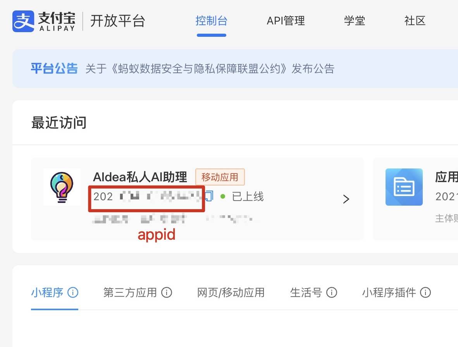458x347 pixels.
Task: Click AIdea私人AI助理 app title
Action: click(x=140, y=177)
